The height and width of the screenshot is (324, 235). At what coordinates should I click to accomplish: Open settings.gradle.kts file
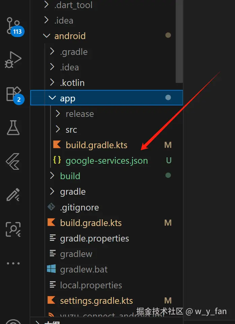point(96,301)
